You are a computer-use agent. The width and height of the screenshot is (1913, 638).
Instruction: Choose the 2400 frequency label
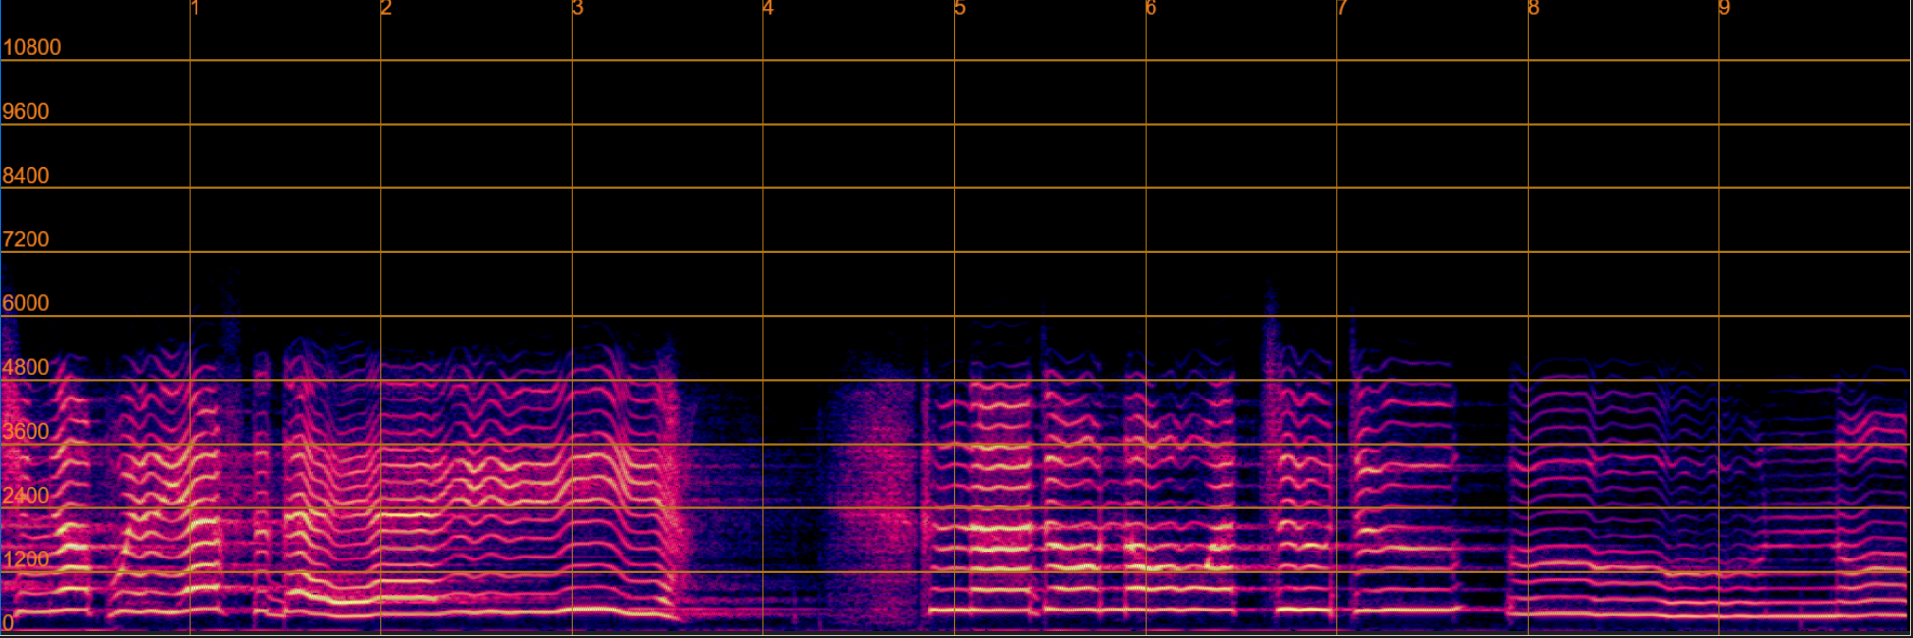coord(26,496)
